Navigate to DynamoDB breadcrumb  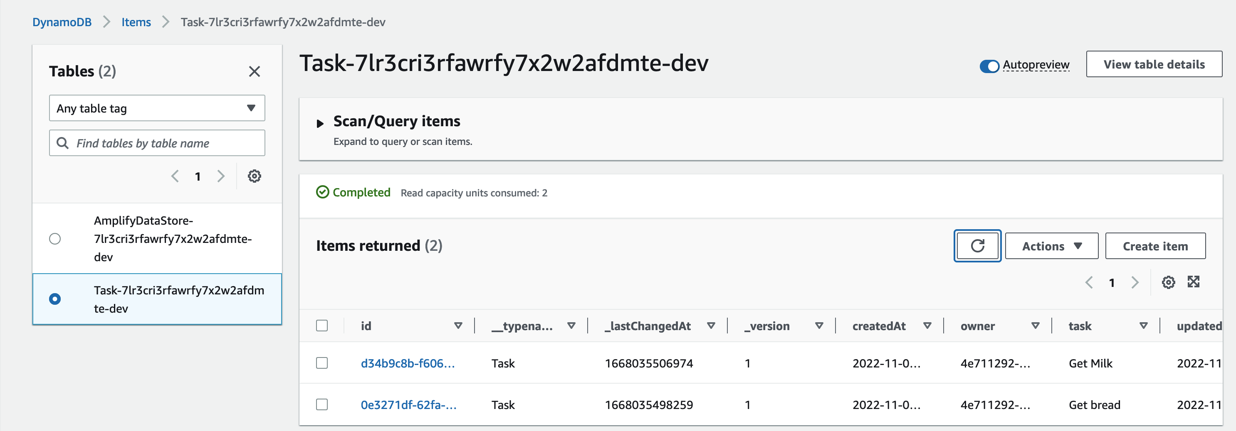62,22
